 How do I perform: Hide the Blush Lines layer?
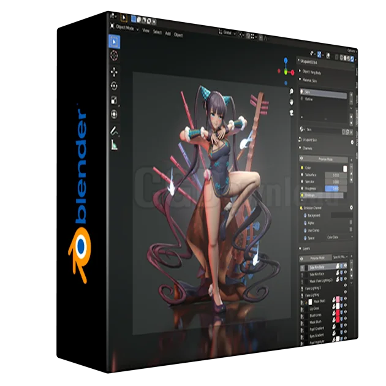[x=346, y=312]
